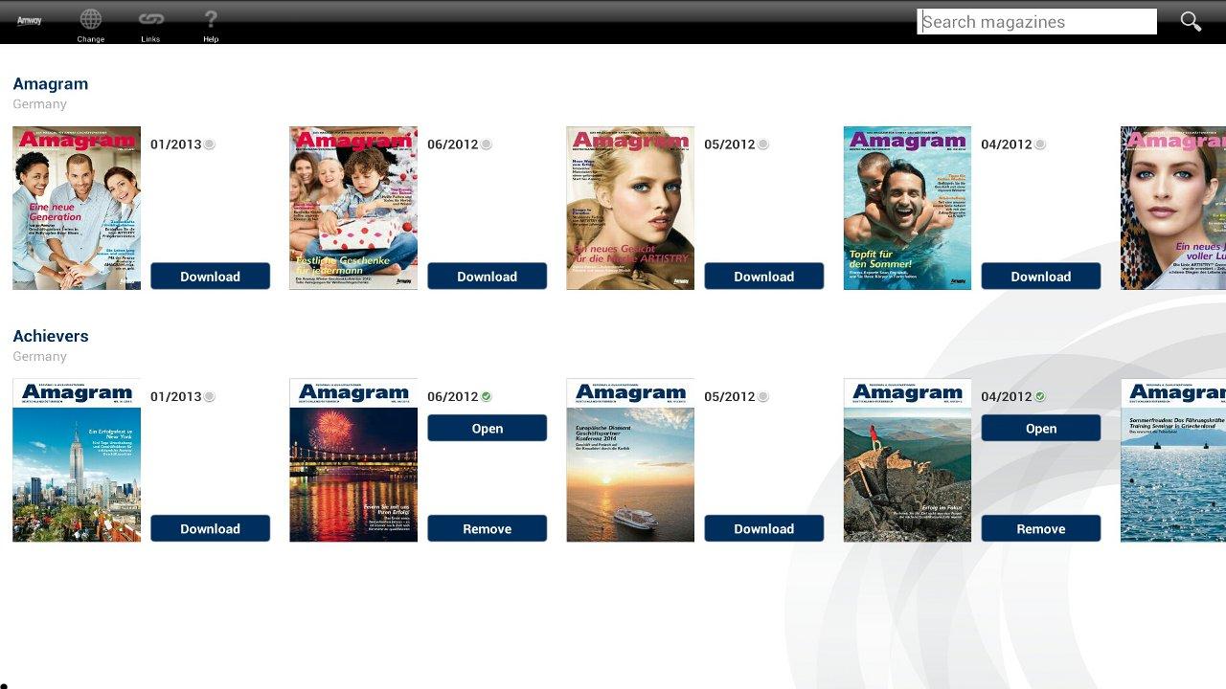Remove Achievers issue 06/2012
1226x689 pixels.
click(487, 528)
